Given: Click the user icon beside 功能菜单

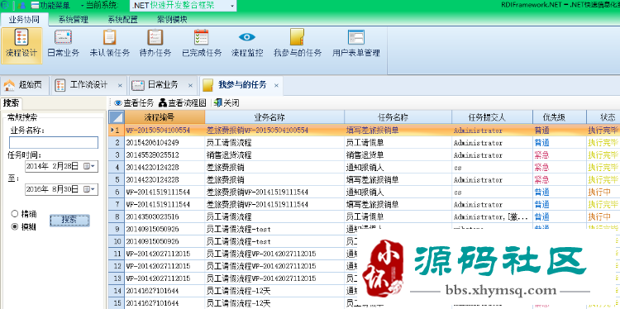Looking at the screenshot, I should point(22,6).
